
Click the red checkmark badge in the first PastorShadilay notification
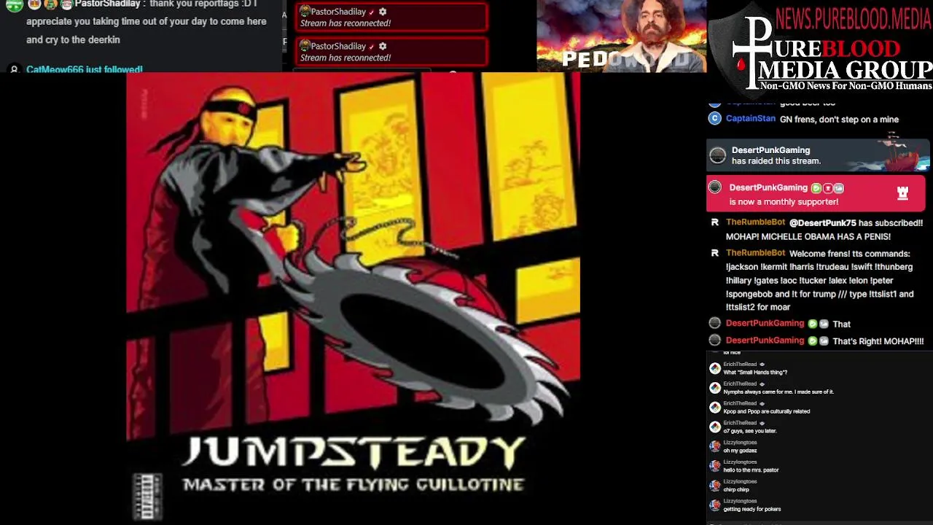(x=372, y=12)
